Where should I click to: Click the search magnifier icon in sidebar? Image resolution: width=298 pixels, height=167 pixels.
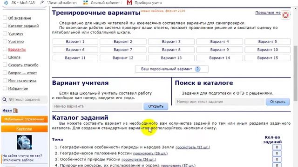pos(4,99)
